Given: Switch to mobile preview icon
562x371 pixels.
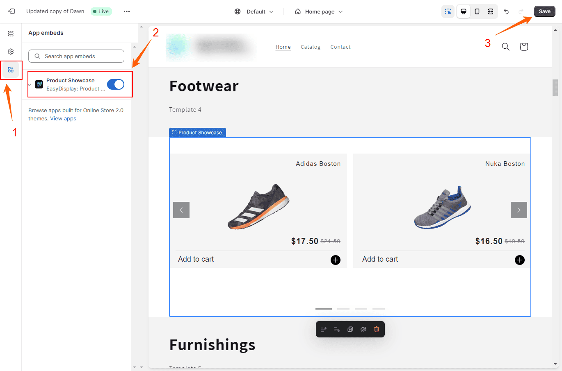Looking at the screenshot, I should point(477,11).
